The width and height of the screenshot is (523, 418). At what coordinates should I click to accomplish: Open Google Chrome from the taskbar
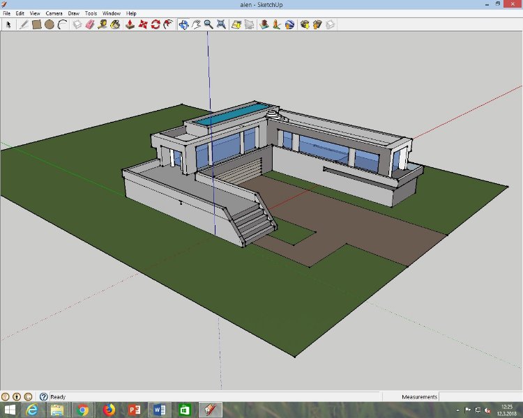tap(83, 410)
